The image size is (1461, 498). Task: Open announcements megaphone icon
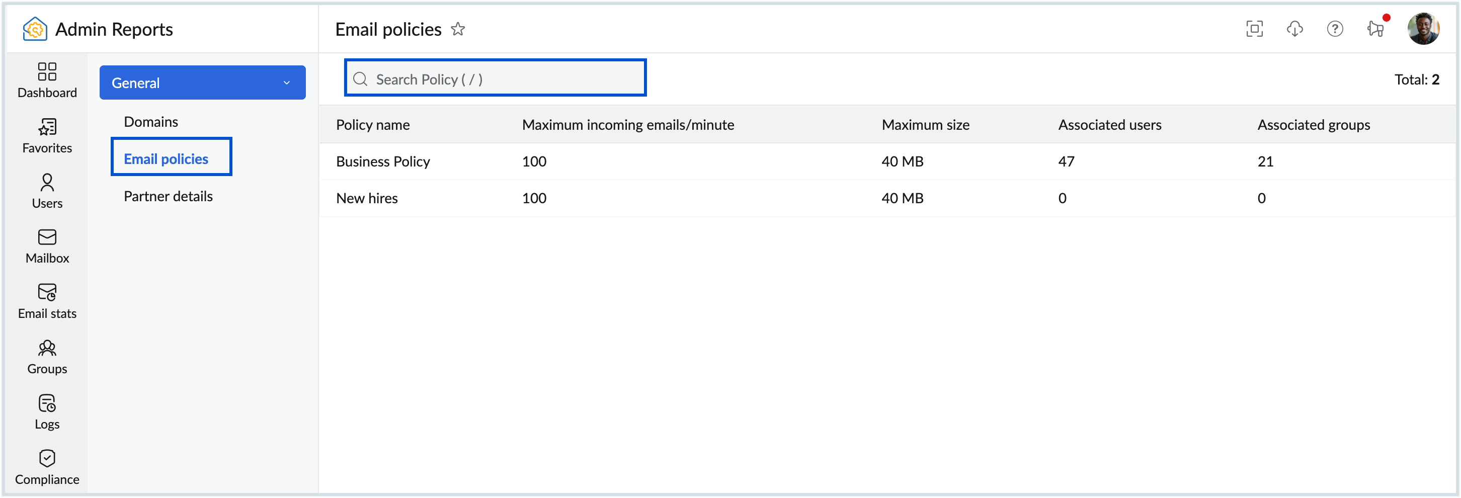click(1375, 29)
